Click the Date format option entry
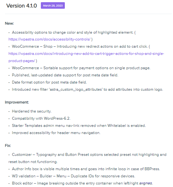The image size is (173, 187). [x=49, y=82]
